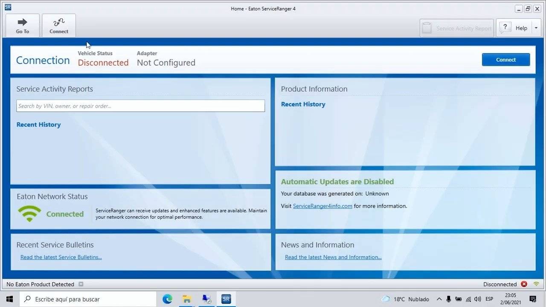This screenshot has width=546, height=307.
Task: Click the Disconnected vehicle status text
Action: coord(103,63)
